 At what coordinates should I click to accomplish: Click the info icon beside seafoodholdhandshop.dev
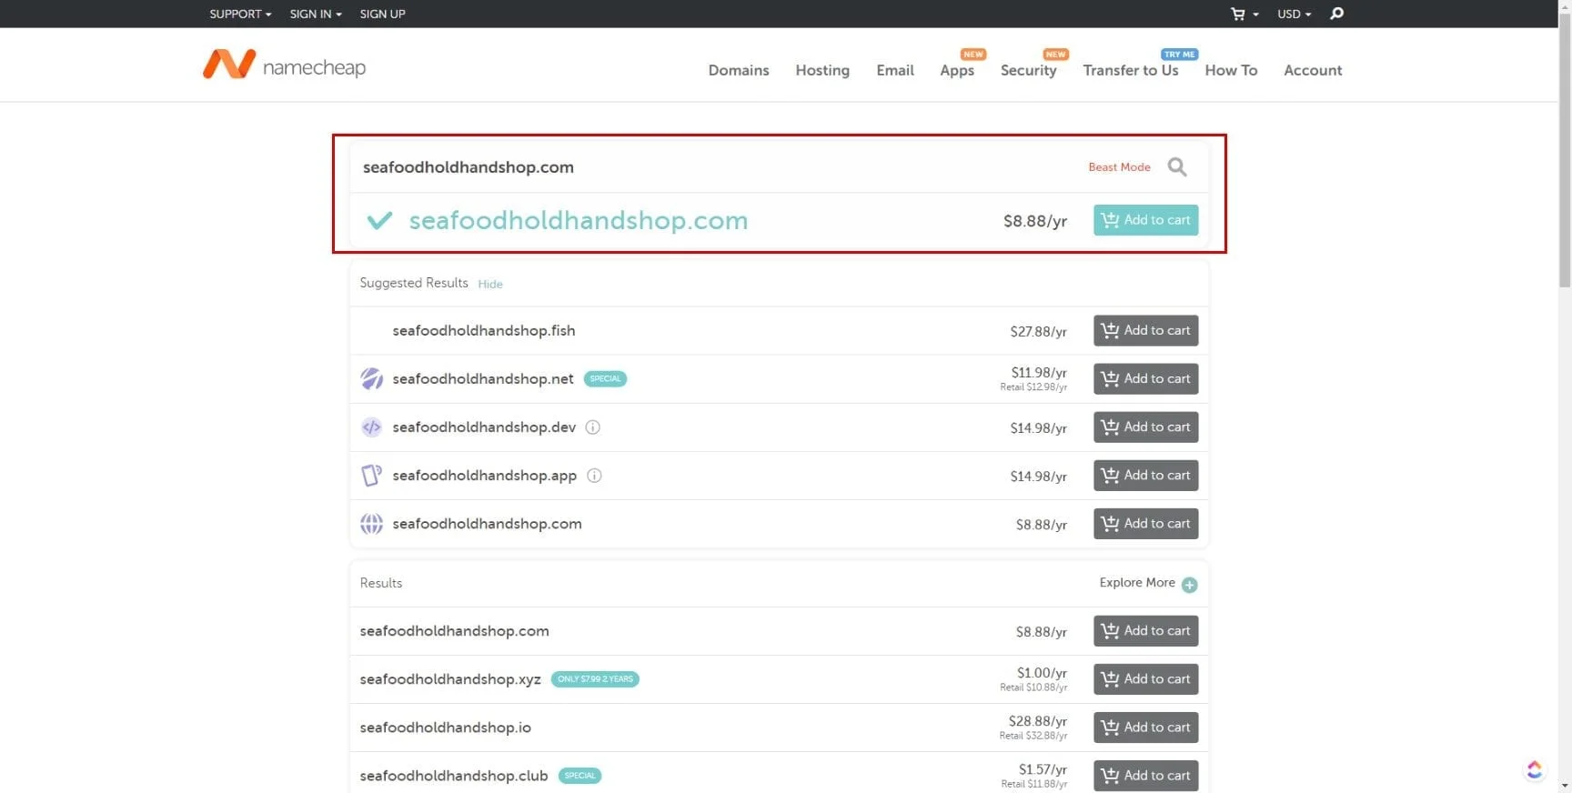click(x=593, y=427)
